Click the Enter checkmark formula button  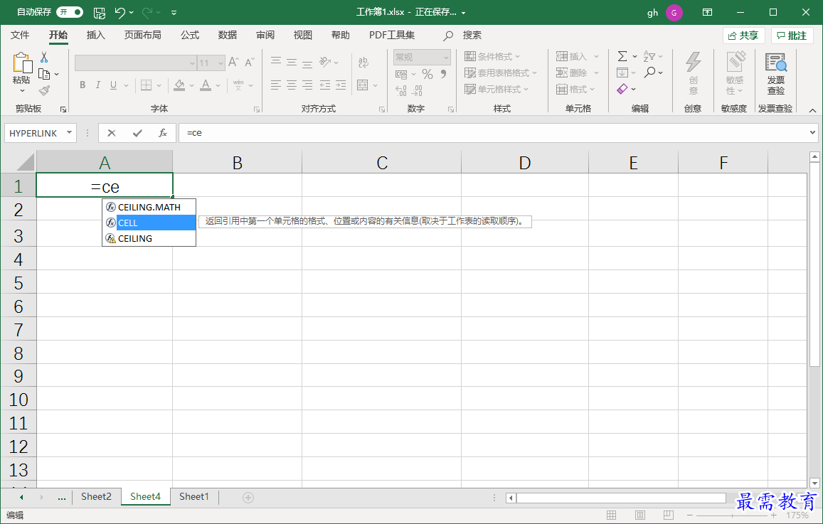[x=137, y=133]
